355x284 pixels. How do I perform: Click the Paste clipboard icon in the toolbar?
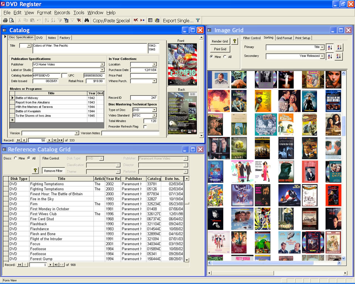coord(33,20)
